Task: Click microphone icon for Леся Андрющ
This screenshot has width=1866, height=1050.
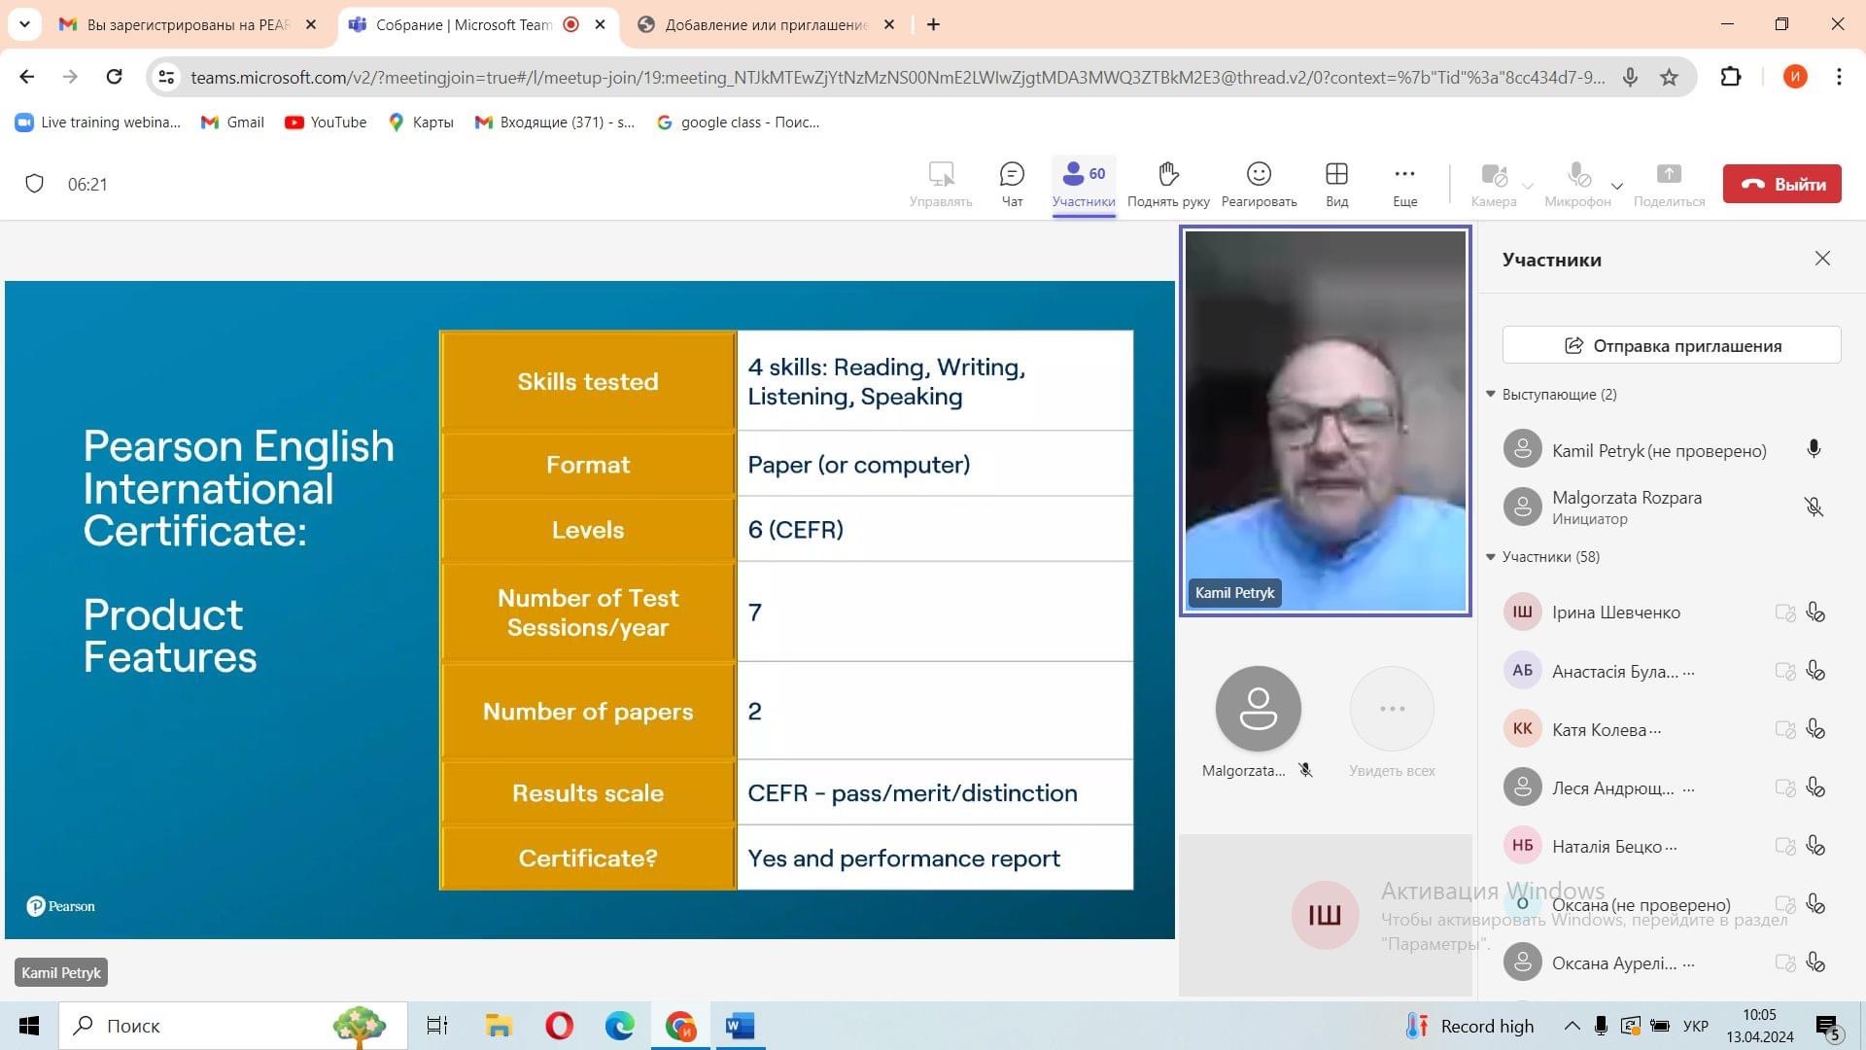Action: 1814,787
